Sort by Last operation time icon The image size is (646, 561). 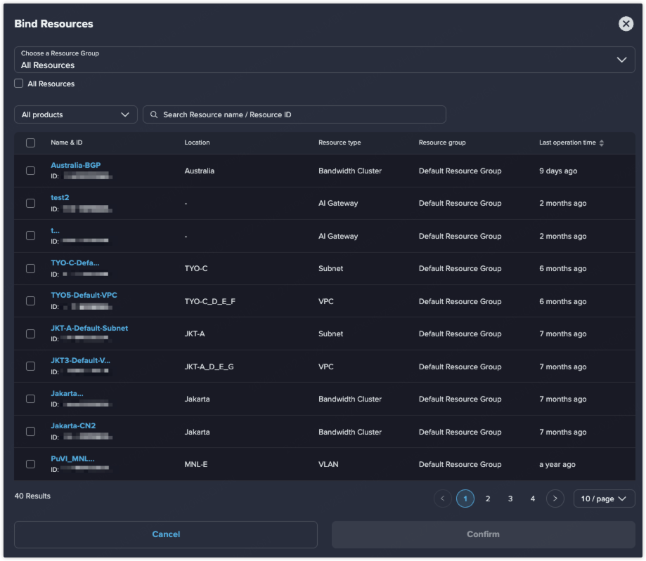click(x=601, y=143)
